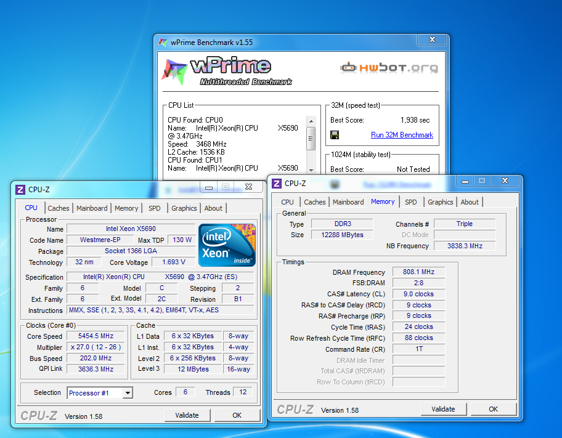
Task: Click the Instructions field listing MMX, SSE
Action: 161,310
